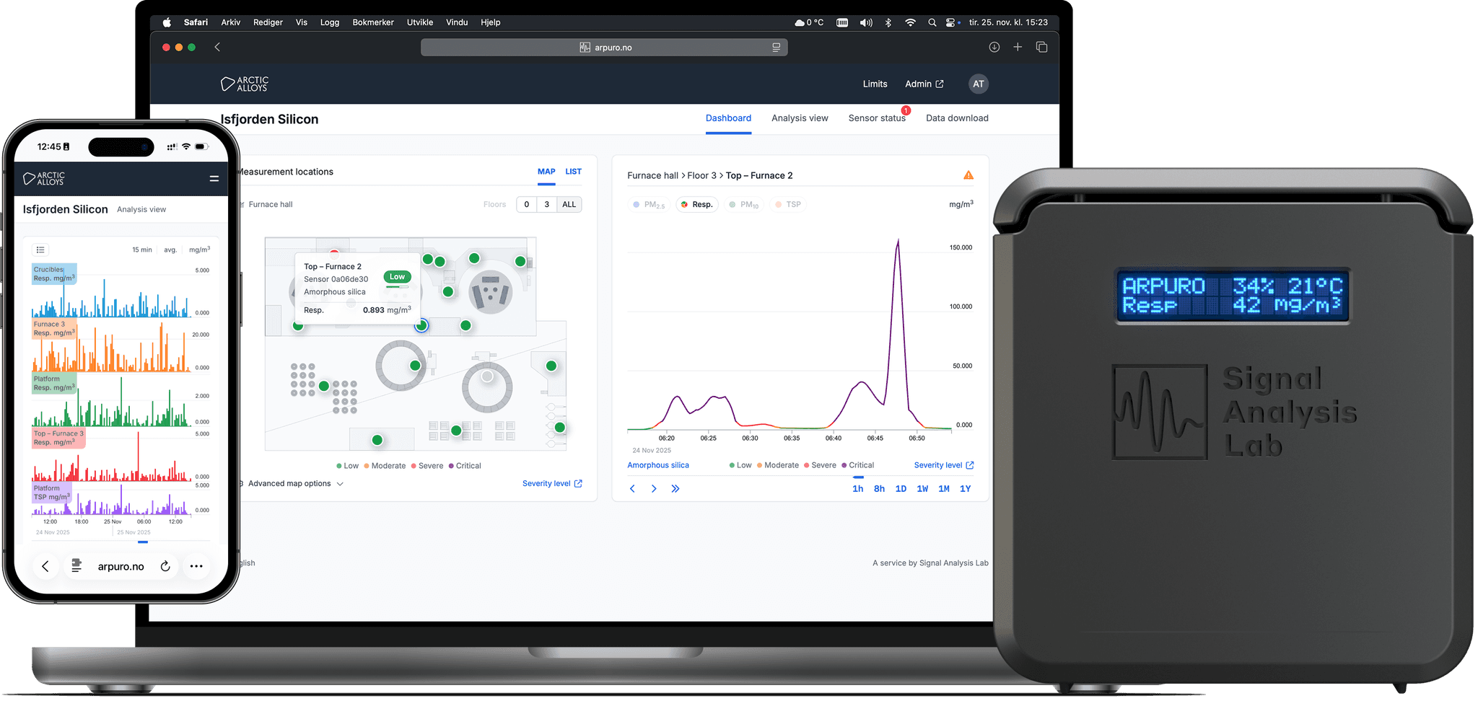Show Safari downloads
Image resolution: width=1478 pixels, height=701 pixels.
click(x=994, y=47)
